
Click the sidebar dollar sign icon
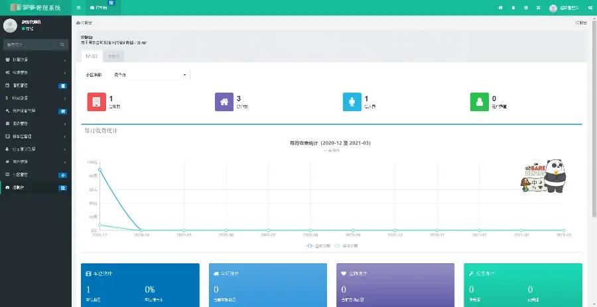(x=7, y=98)
